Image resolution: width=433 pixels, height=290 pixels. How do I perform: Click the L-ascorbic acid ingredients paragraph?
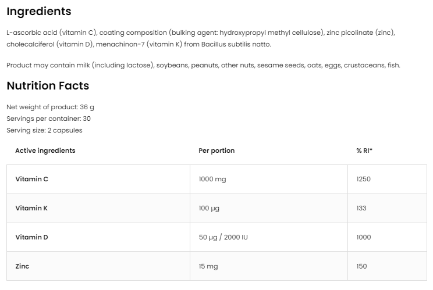[201, 38]
